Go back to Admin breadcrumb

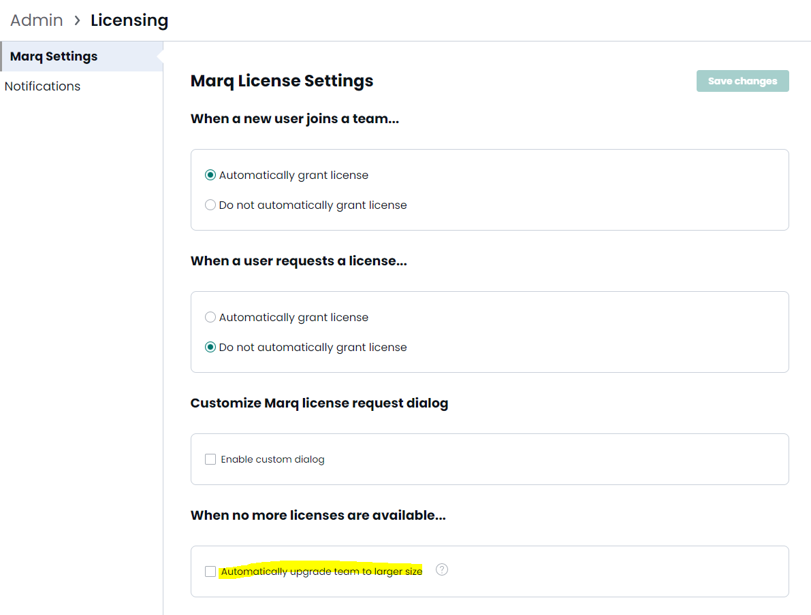coord(37,20)
